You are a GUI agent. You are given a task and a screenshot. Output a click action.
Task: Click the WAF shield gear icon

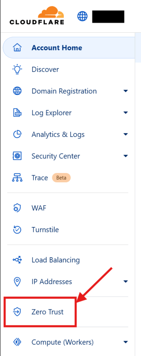coord(17,208)
